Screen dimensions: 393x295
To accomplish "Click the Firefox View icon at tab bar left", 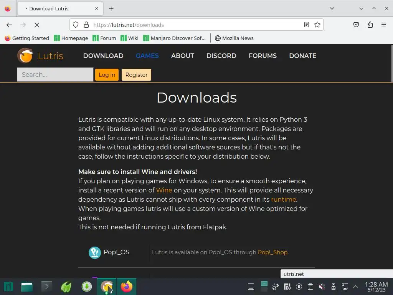I will [x=8, y=9].
